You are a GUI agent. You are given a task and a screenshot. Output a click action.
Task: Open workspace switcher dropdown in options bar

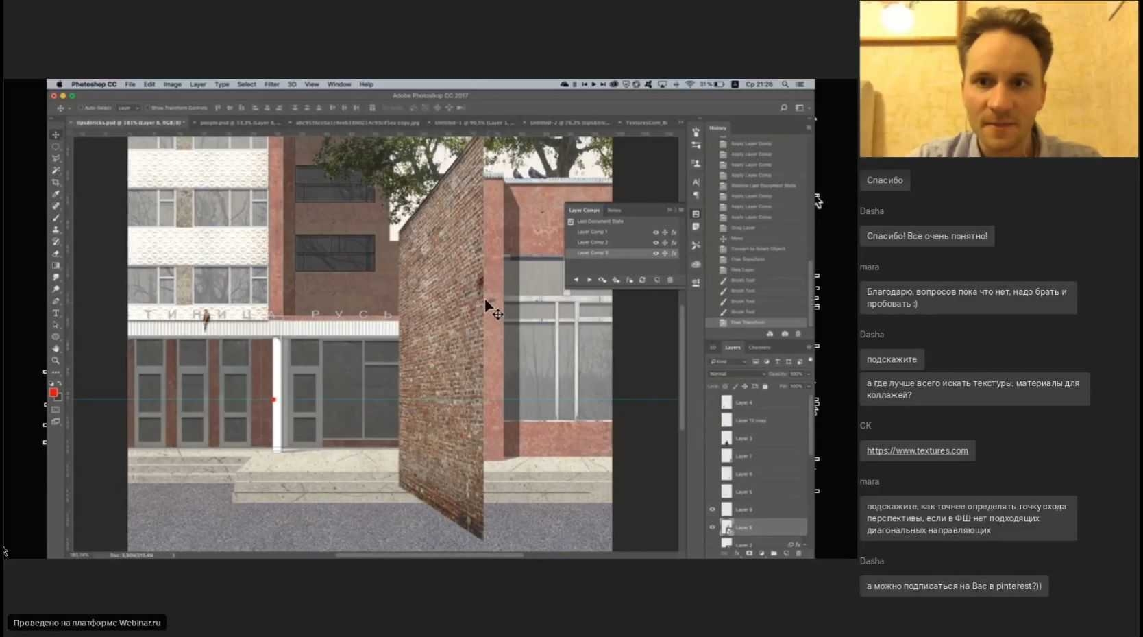click(x=802, y=108)
